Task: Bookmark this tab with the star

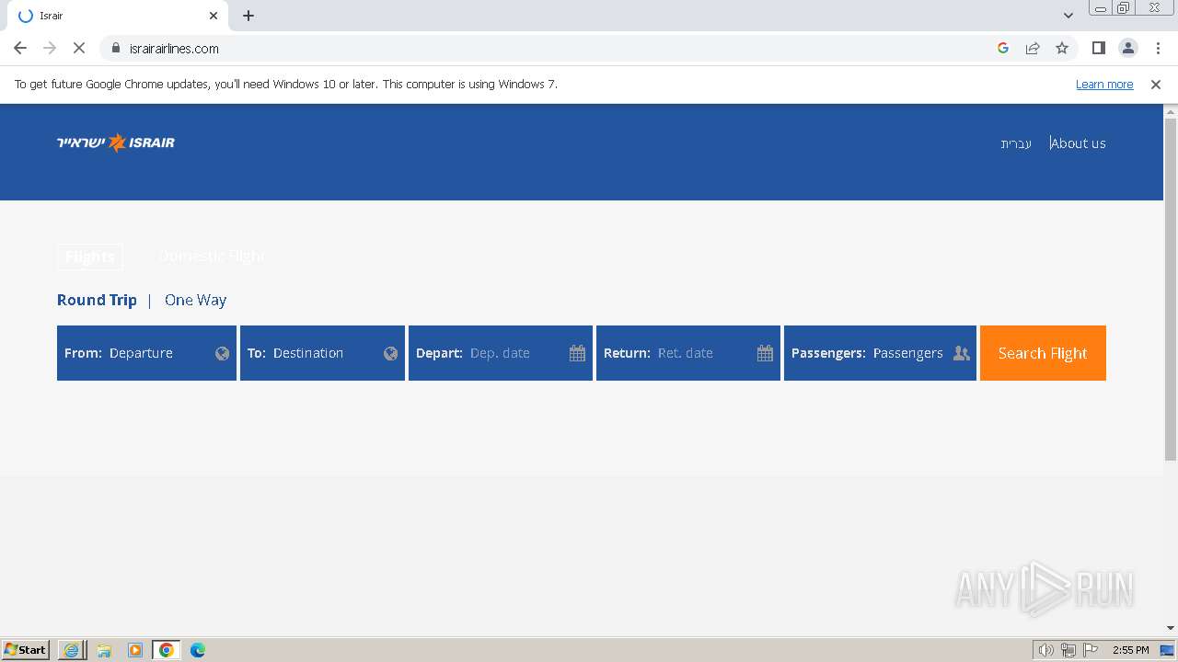Action: pyautogui.click(x=1062, y=48)
